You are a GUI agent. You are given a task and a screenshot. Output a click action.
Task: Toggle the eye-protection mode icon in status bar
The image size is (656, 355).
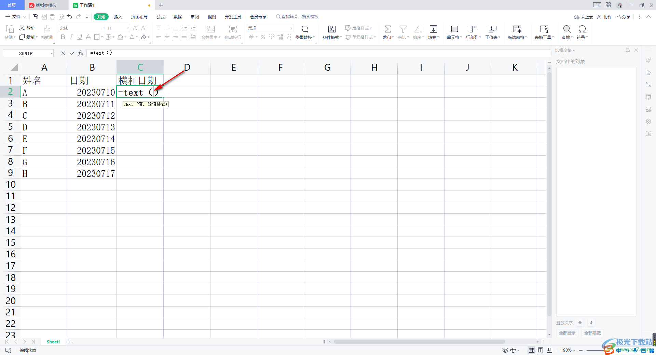click(x=505, y=350)
